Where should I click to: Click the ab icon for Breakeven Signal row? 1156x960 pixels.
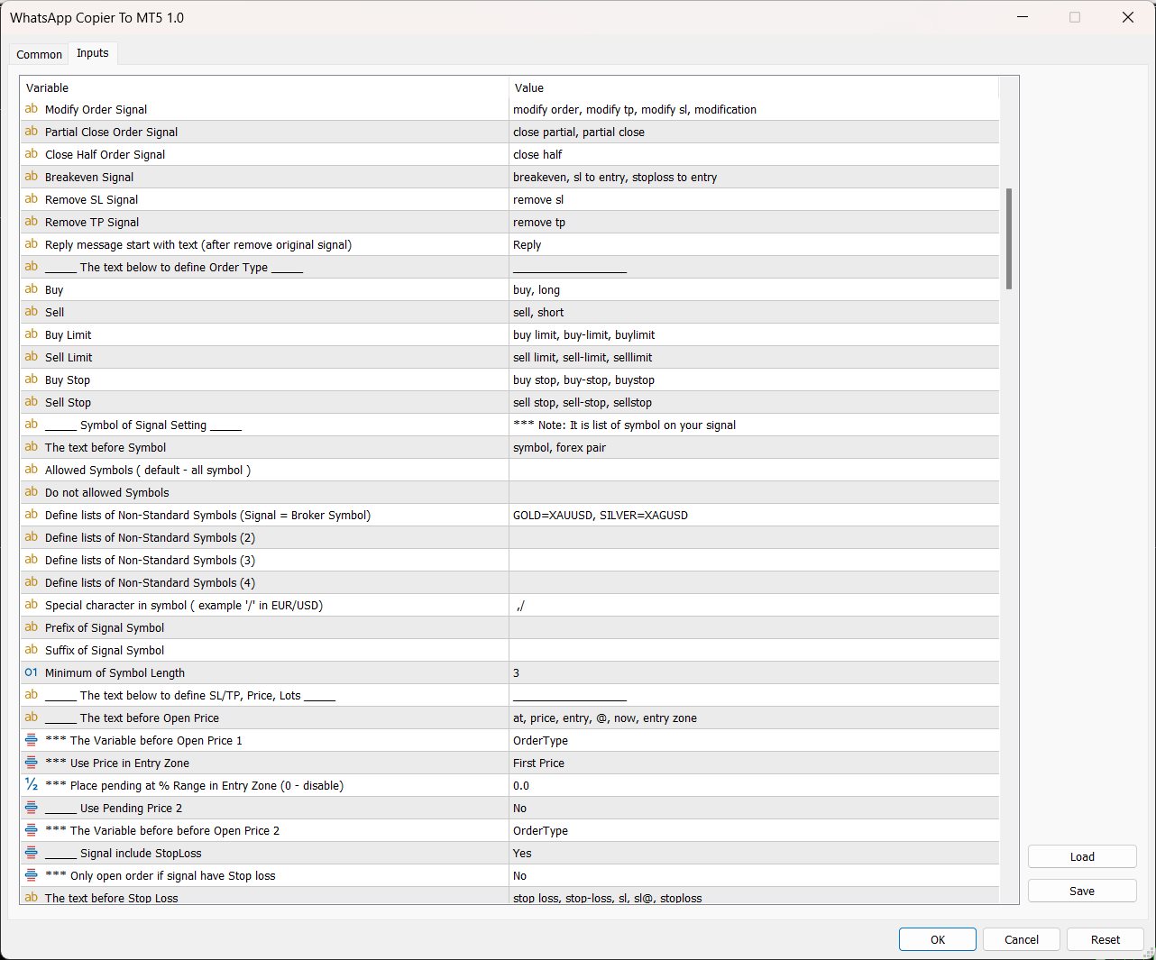[x=32, y=177]
